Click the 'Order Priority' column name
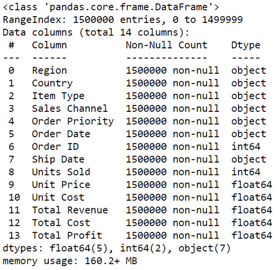This screenshot has height=270, width=277. [73, 122]
